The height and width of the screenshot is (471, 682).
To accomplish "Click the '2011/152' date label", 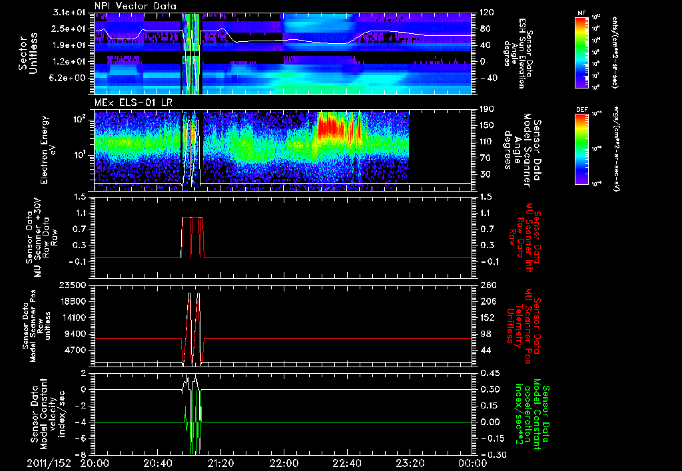I will 49,464.
